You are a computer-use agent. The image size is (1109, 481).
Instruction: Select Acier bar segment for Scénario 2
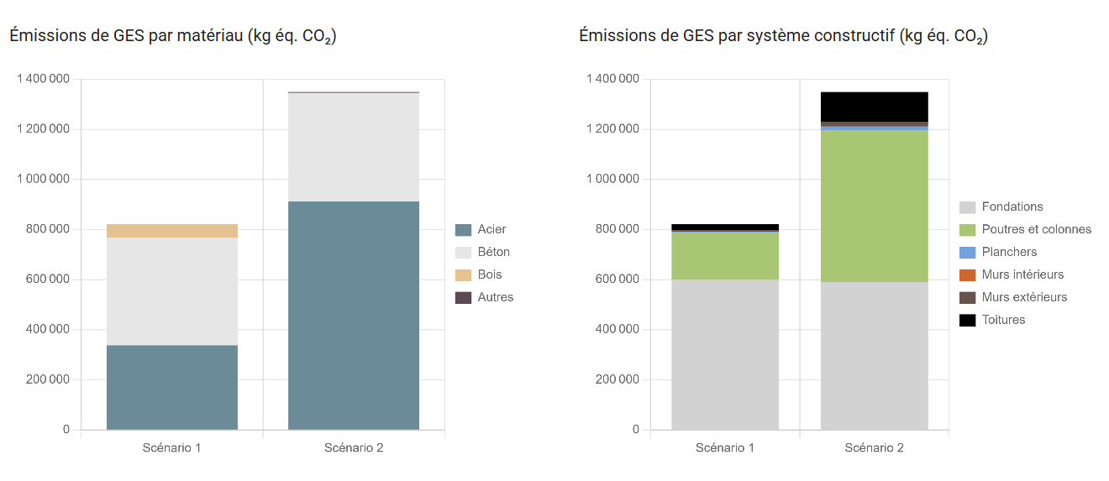click(353, 316)
